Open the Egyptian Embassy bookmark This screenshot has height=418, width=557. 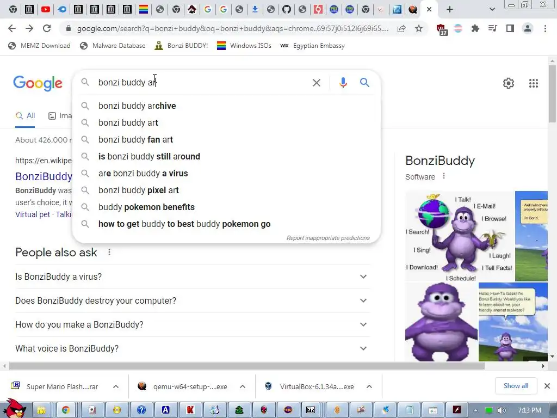(313, 46)
